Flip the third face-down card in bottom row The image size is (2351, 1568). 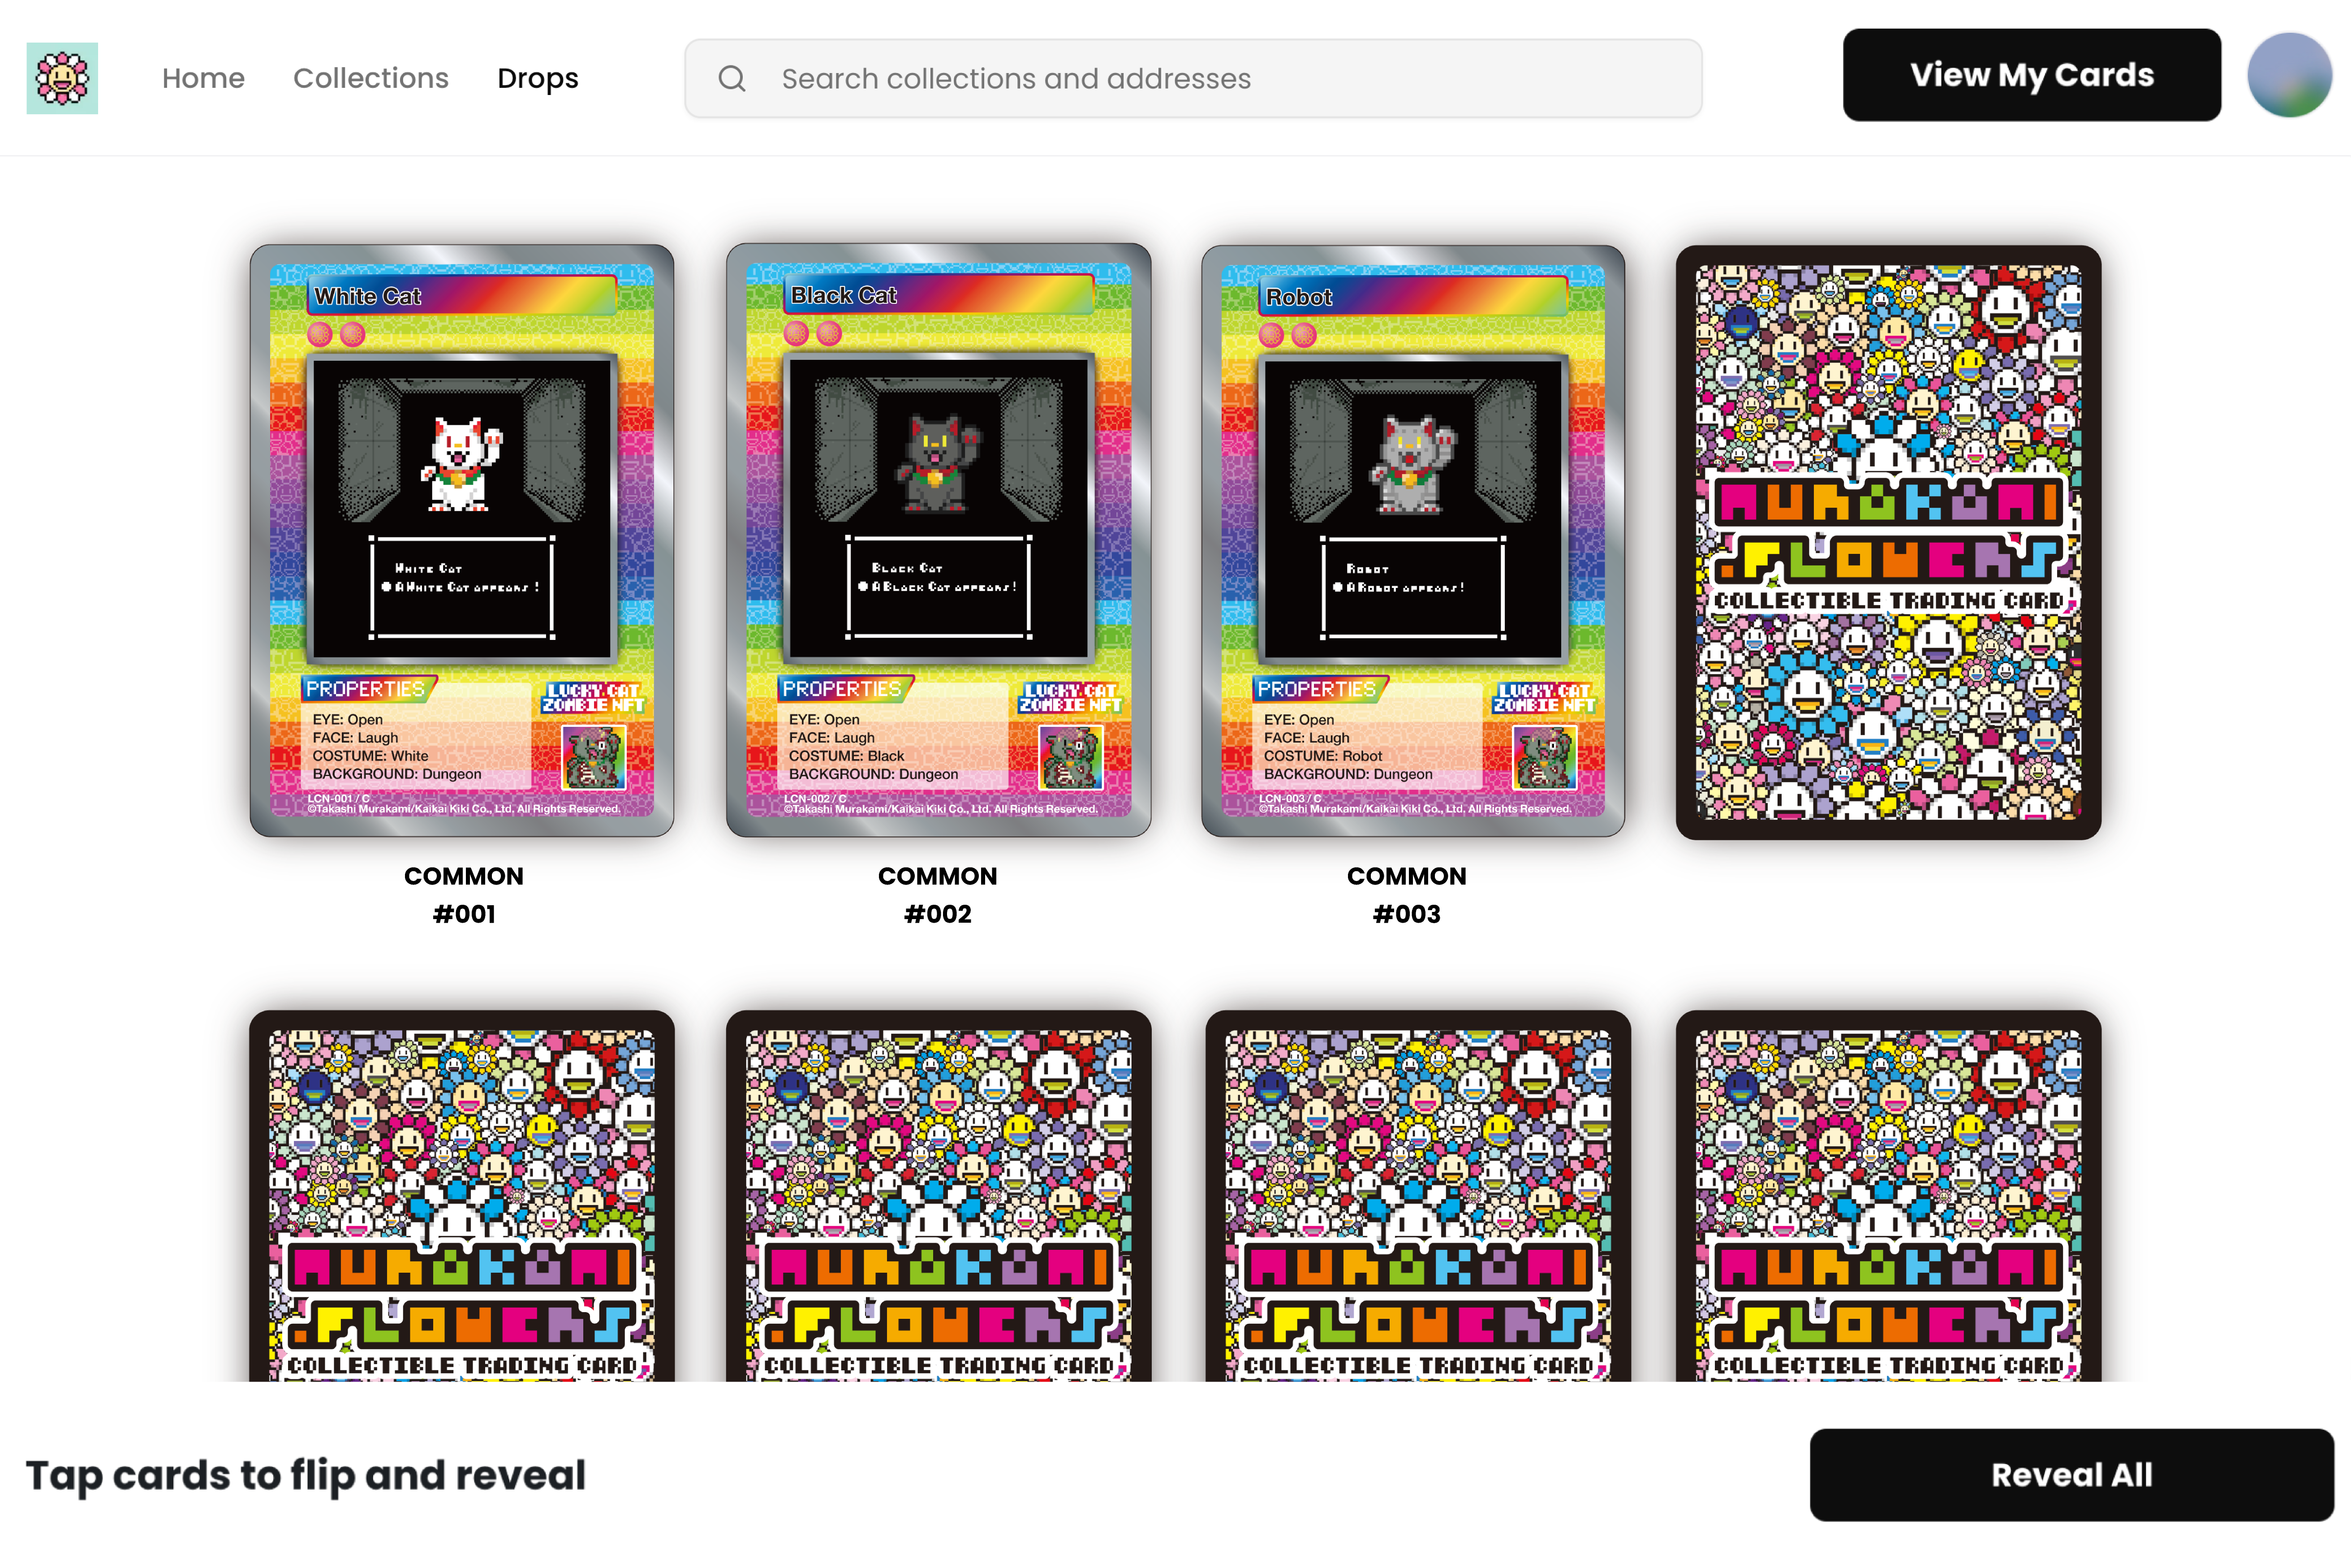pos(1417,1196)
